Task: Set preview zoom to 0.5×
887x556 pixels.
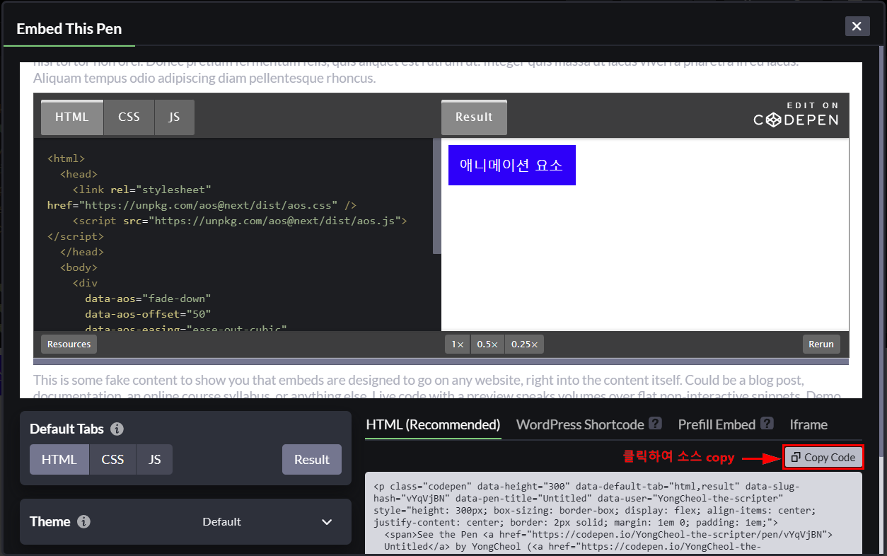Action: 487,344
